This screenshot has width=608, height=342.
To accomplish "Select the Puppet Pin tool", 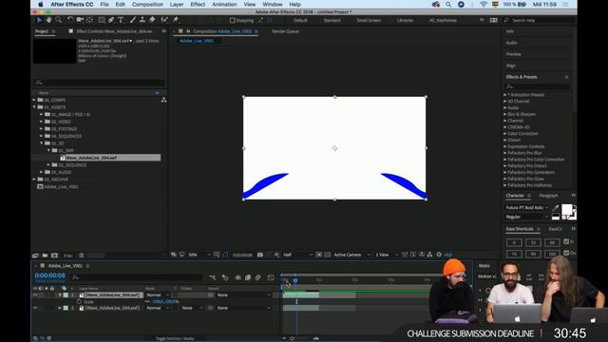I will coord(176,20).
